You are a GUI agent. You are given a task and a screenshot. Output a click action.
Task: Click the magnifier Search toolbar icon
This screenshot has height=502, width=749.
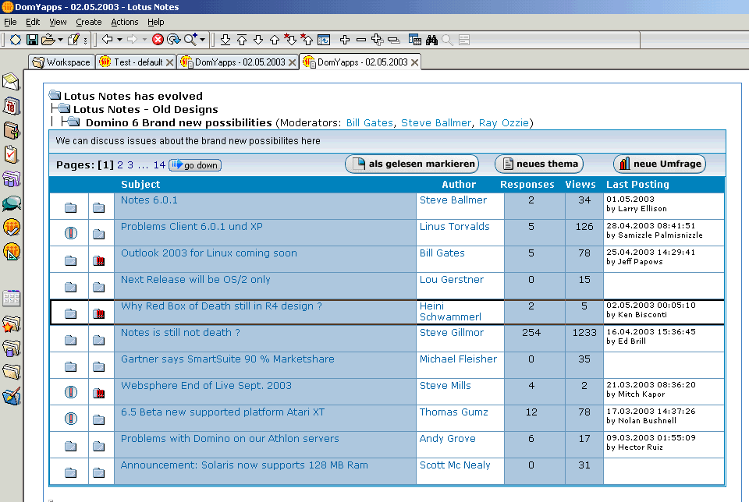tap(190, 40)
